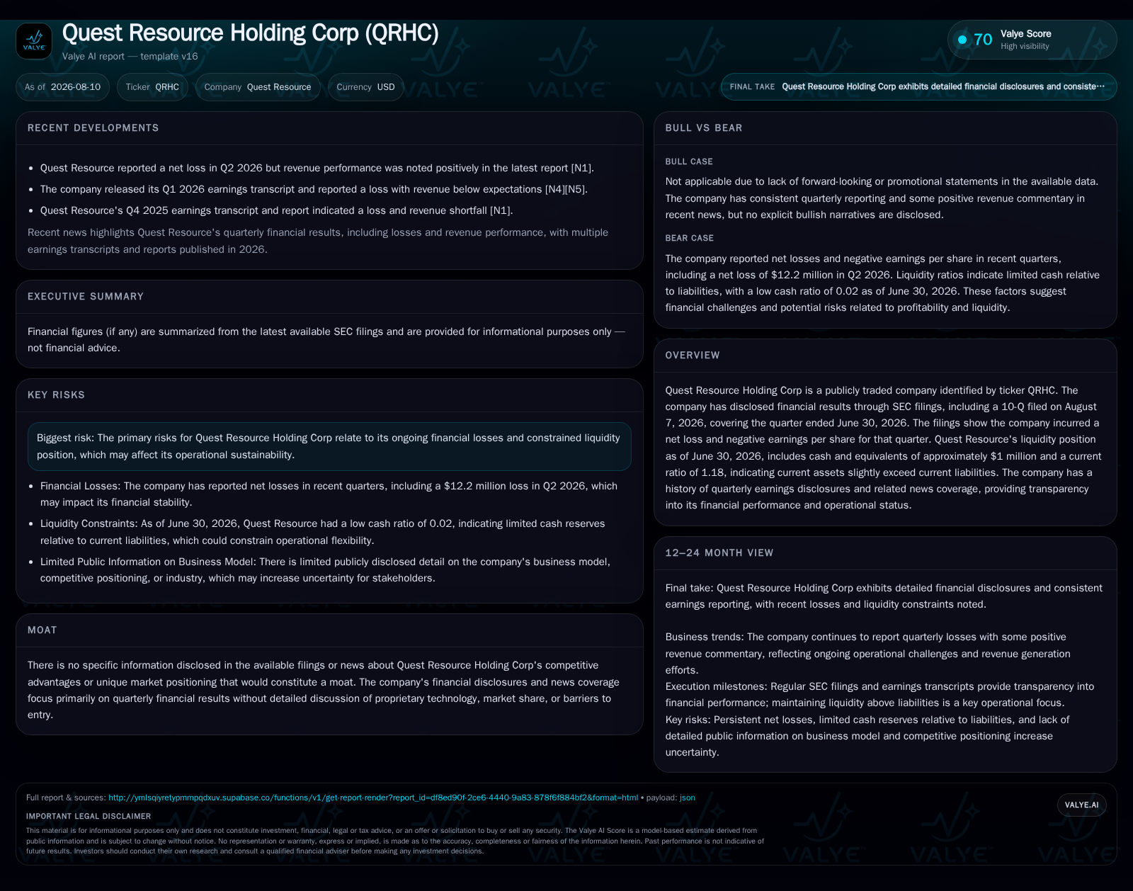Screen dimensions: 1133x891
Task: Click the 'Liquidity Constraints' risk bullet
Action: pyautogui.click(x=323, y=532)
